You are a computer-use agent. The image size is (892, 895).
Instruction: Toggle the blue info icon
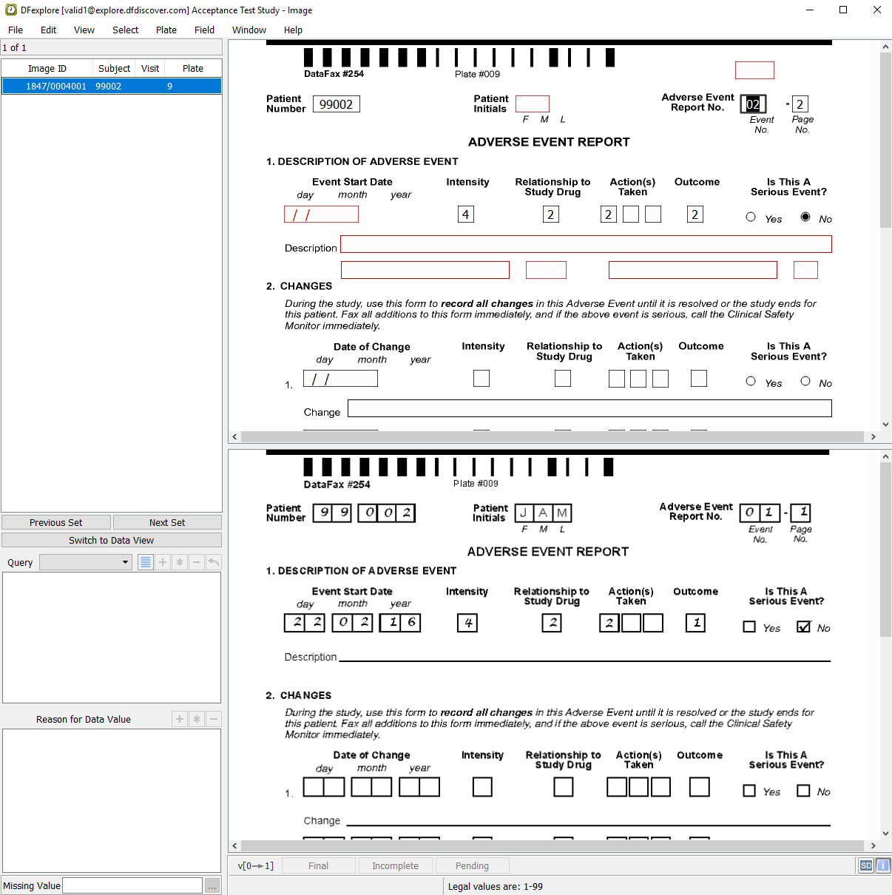[882, 865]
